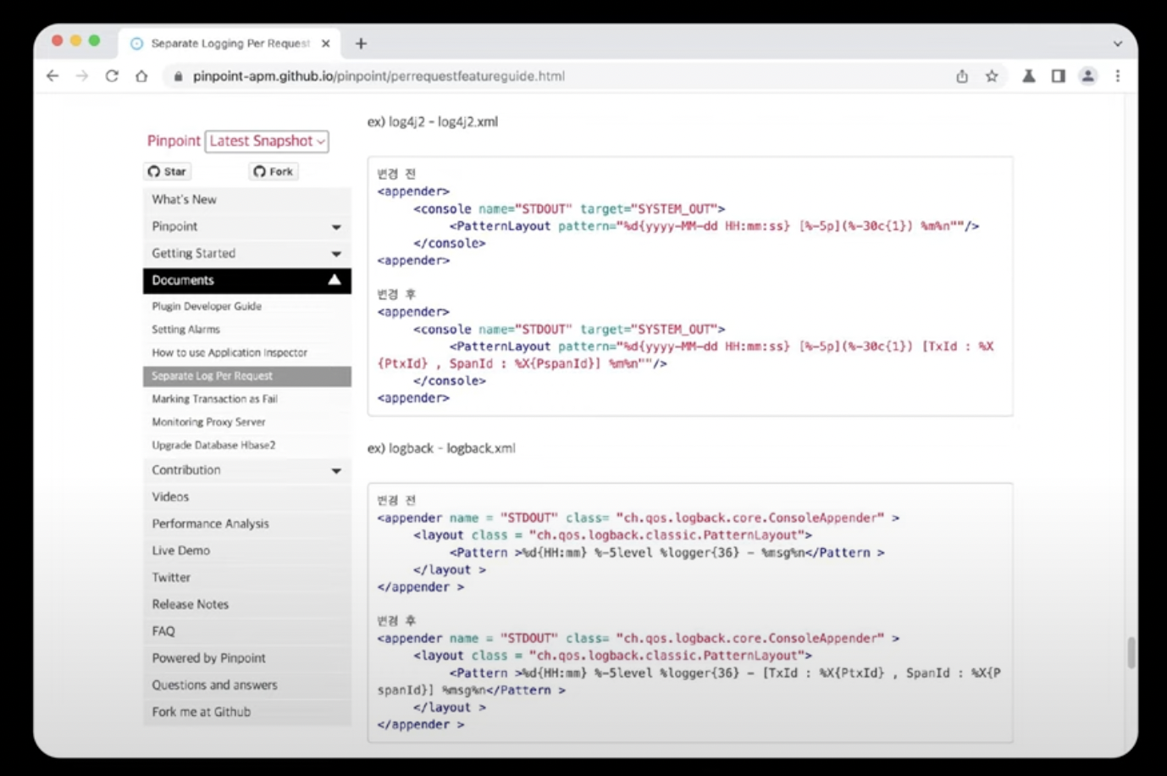Bookmark the page with the star icon
Screen dimensions: 1167x776
click(992, 76)
